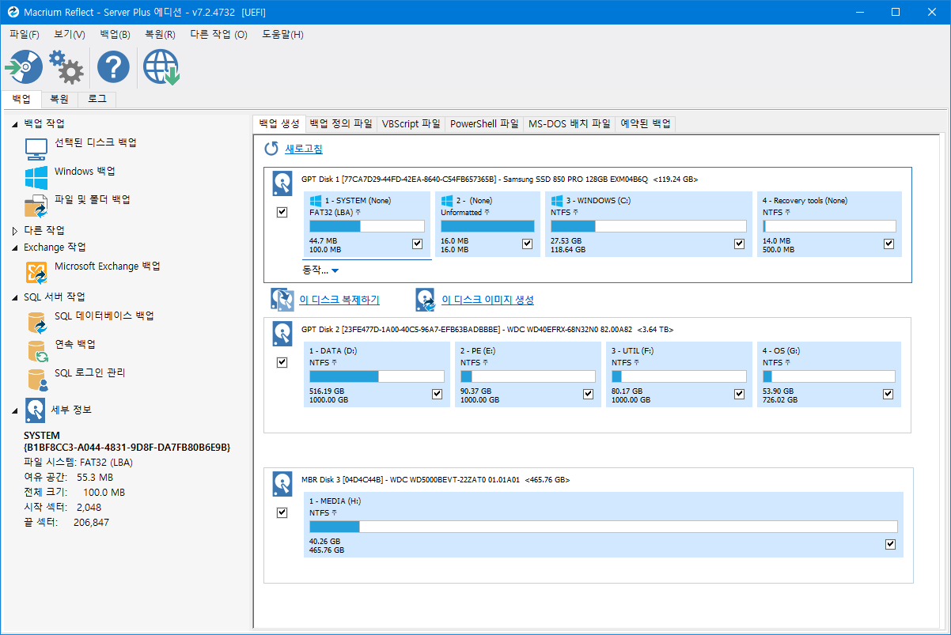The height and width of the screenshot is (635, 951).
Task: Uncheck the Recovery tools partition checkbox
Action: click(x=889, y=244)
